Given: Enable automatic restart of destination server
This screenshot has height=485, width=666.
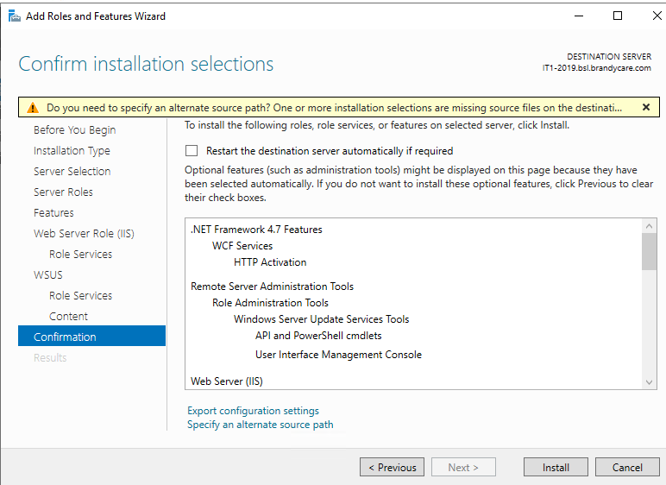Looking at the screenshot, I should pos(192,151).
